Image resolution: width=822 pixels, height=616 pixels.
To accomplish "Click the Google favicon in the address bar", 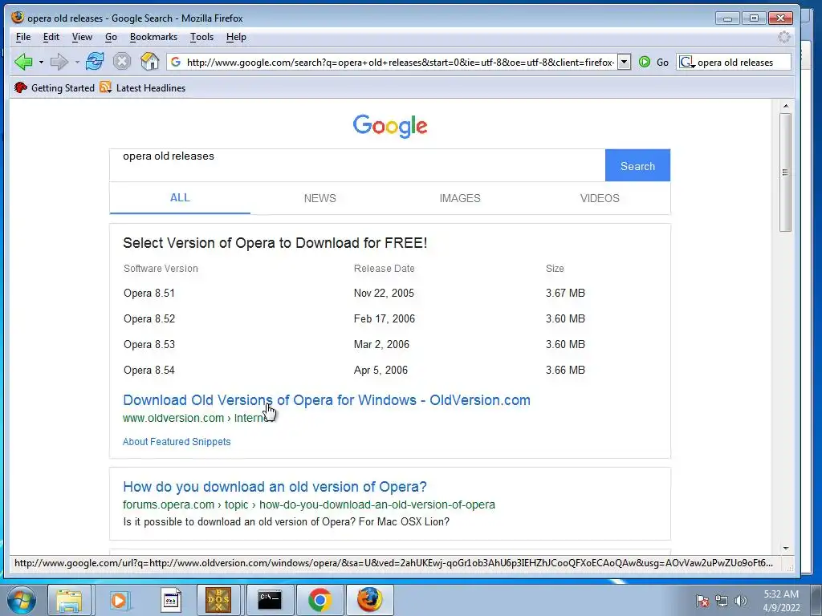I will tap(176, 63).
